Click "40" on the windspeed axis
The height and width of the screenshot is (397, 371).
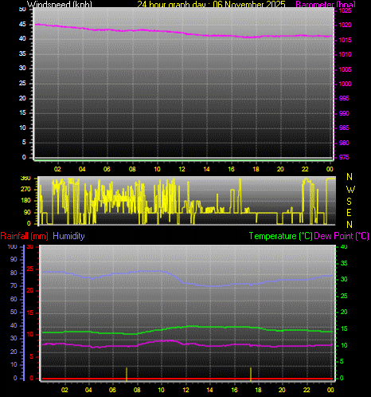point(22,39)
